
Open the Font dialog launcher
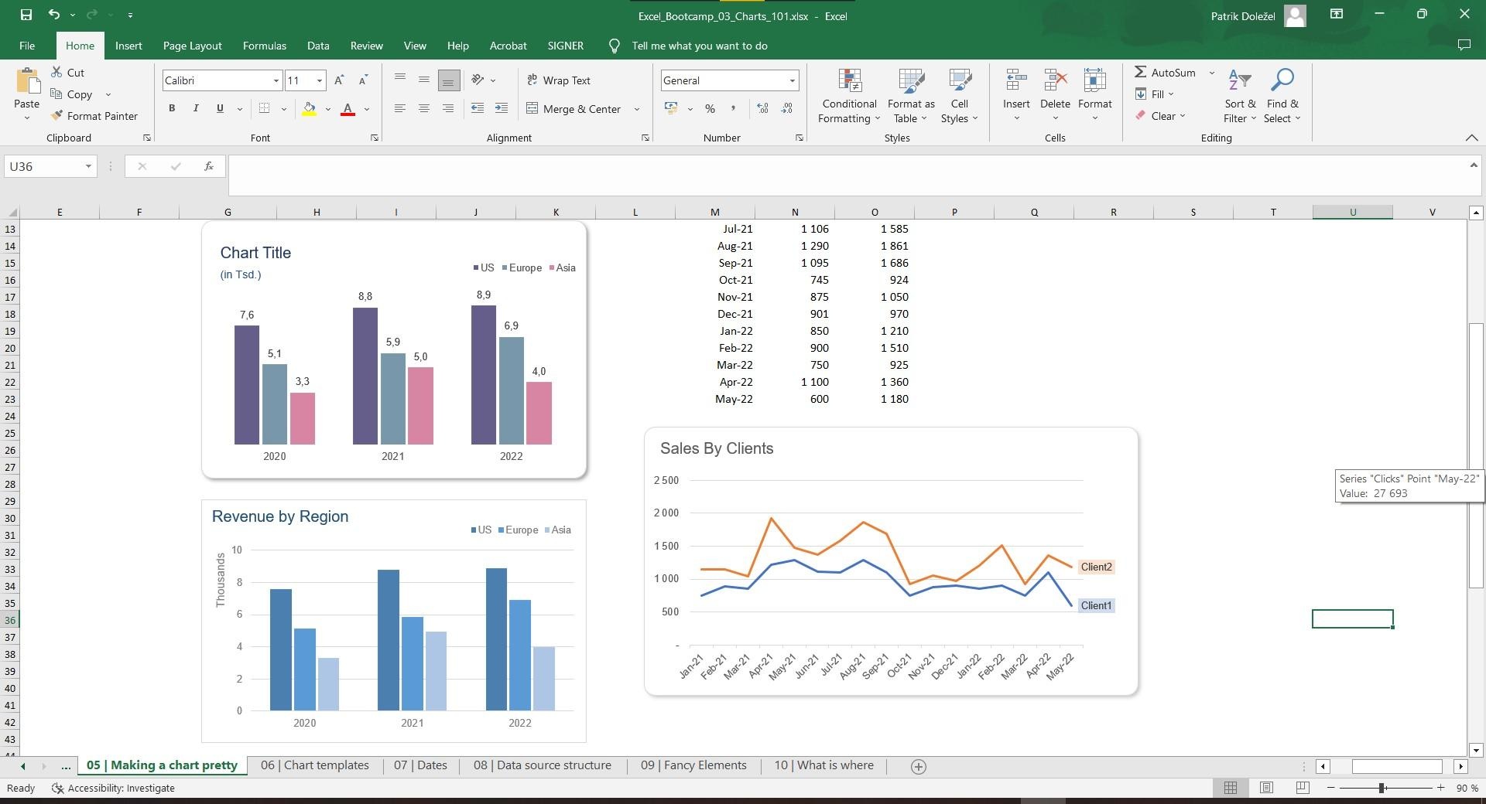click(x=375, y=138)
